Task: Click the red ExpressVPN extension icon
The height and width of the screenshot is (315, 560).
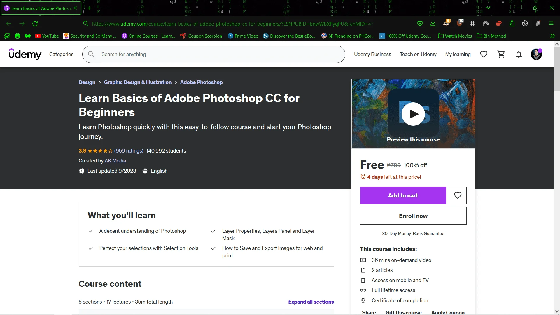Action: pyautogui.click(x=499, y=24)
